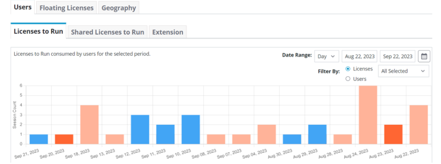
Task: Open Shared Licenses to Run tab
Action: point(107,32)
